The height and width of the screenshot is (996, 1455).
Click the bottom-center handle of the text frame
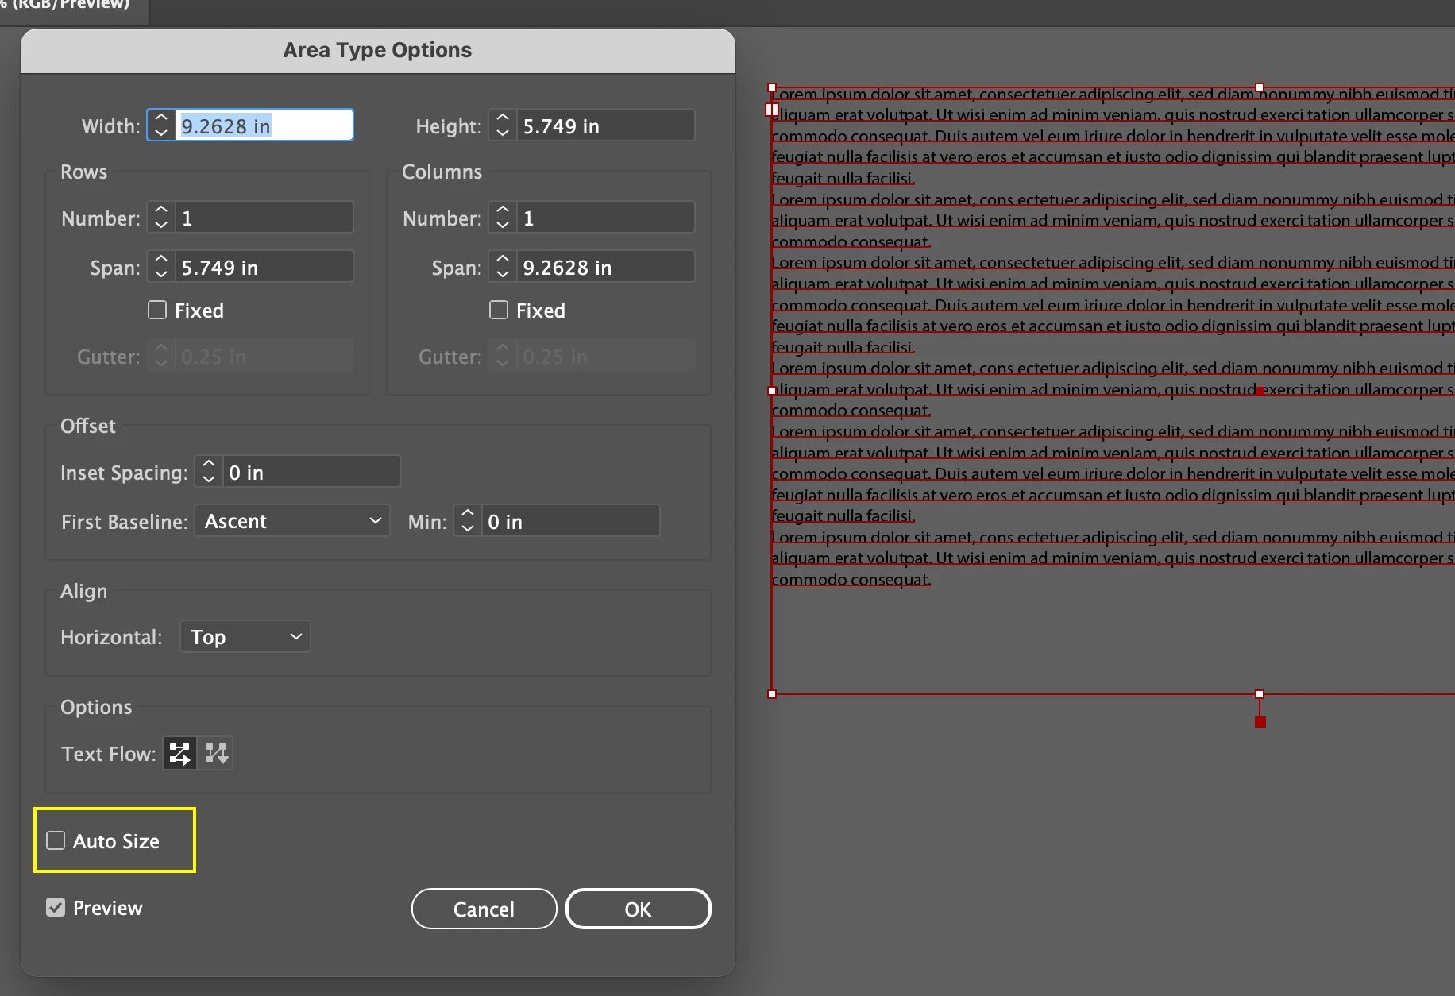pyautogui.click(x=1260, y=694)
